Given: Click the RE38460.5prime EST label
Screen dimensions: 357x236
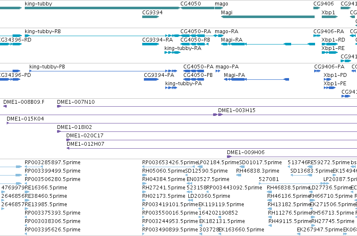Looking at the screenshot, I should pyautogui.click(x=46, y=197).
